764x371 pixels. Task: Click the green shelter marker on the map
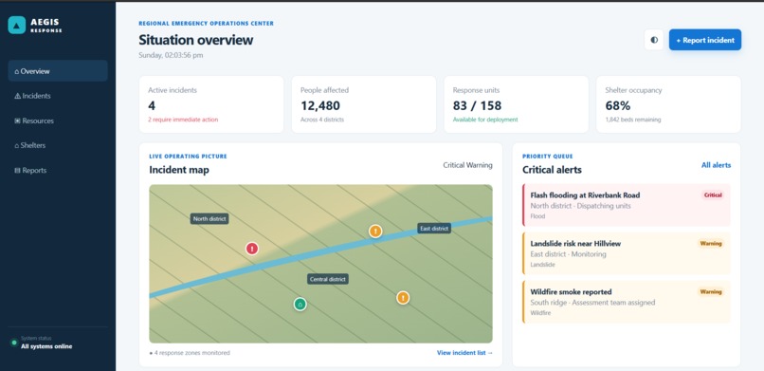point(300,305)
